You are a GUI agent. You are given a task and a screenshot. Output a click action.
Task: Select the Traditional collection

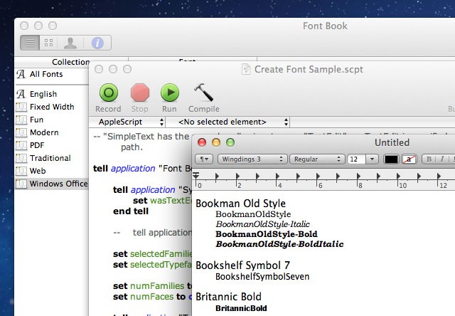click(x=50, y=158)
